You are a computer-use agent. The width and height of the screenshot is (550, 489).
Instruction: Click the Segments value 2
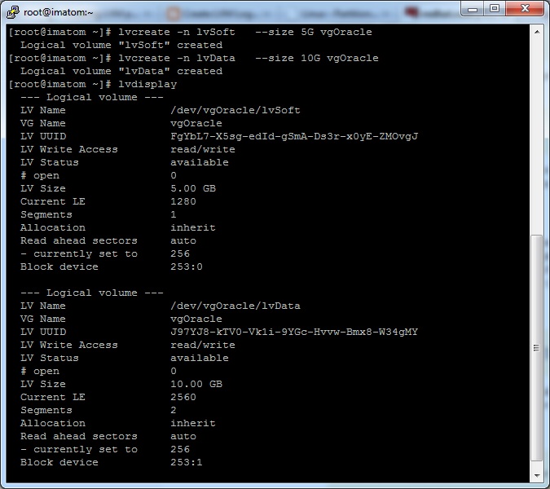(x=174, y=410)
